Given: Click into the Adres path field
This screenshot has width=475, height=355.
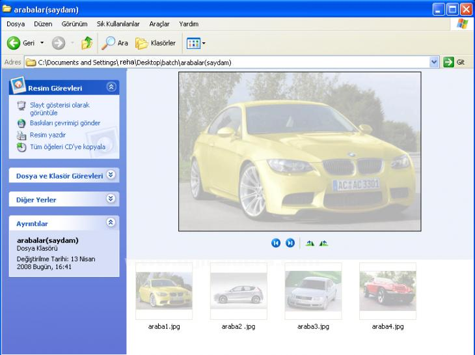Looking at the screenshot, I should coord(232,63).
